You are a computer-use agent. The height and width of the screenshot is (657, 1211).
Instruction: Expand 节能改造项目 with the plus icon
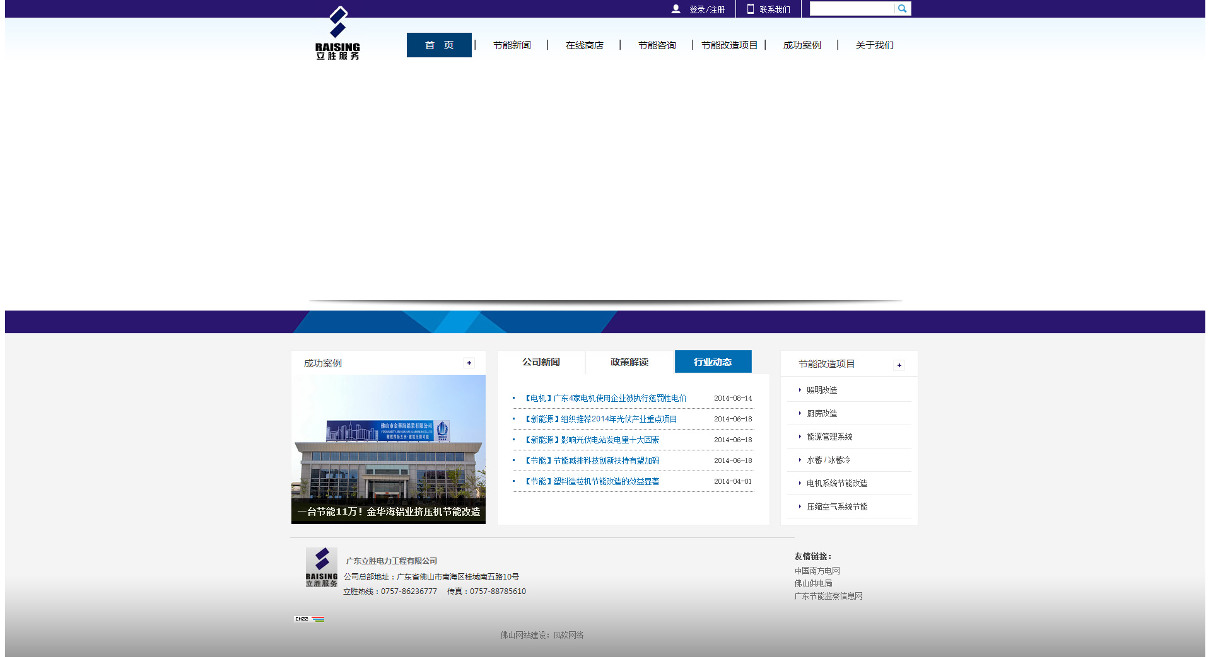click(899, 365)
